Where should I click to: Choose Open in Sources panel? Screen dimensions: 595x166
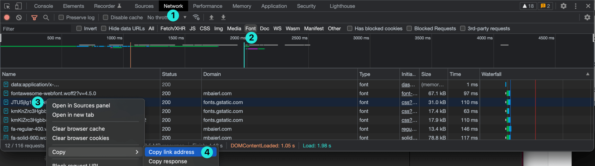coord(81,106)
